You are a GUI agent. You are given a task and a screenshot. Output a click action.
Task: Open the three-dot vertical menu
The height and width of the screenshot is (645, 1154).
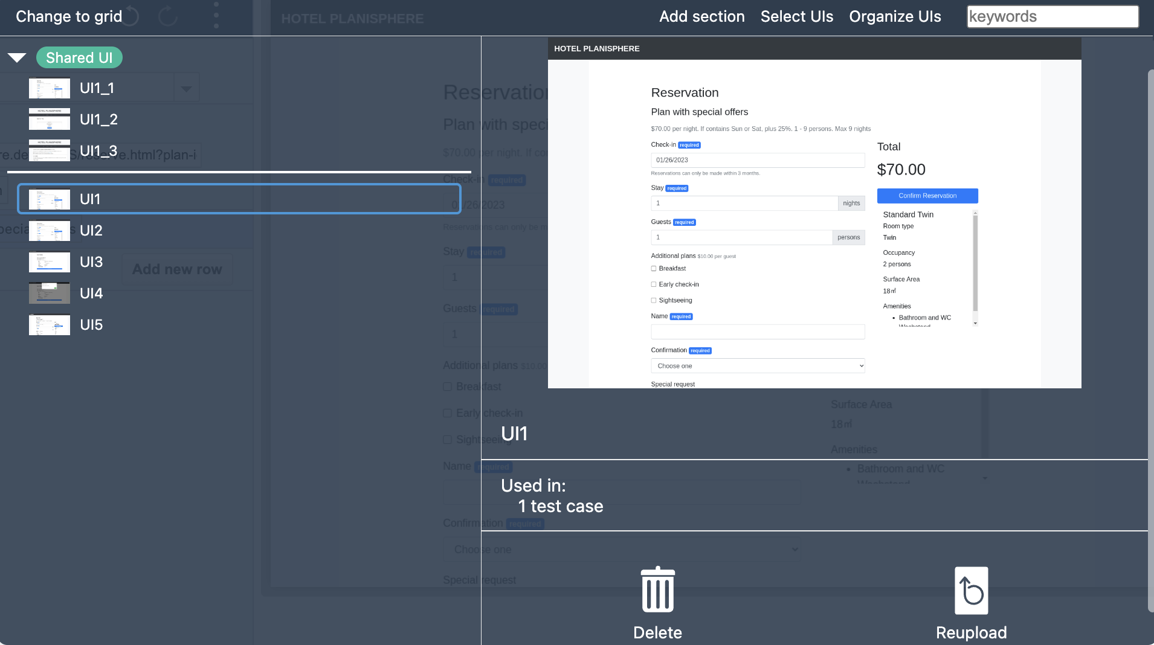[216, 16]
